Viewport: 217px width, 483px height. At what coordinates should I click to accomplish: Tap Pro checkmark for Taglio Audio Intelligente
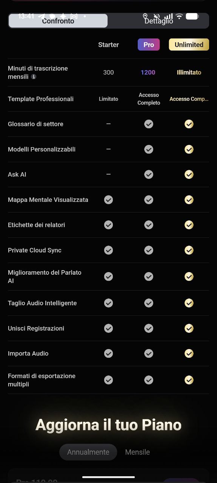pyautogui.click(x=149, y=303)
